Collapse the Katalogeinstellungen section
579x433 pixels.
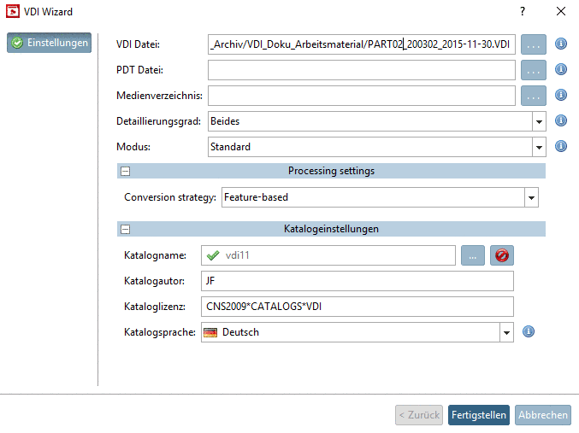tap(126, 230)
